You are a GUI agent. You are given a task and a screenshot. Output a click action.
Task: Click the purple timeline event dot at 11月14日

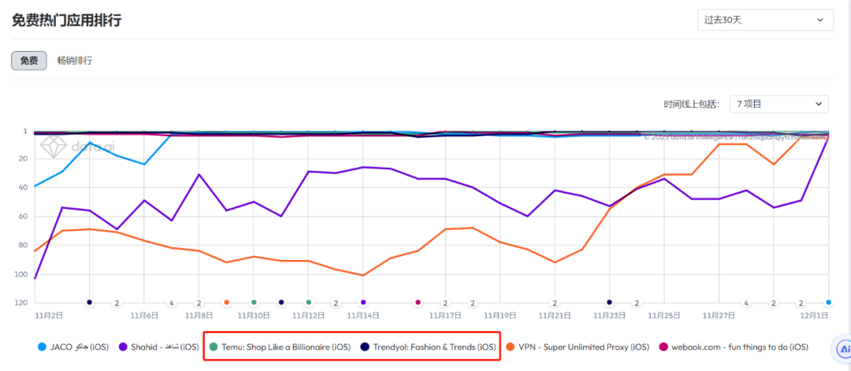[363, 302]
